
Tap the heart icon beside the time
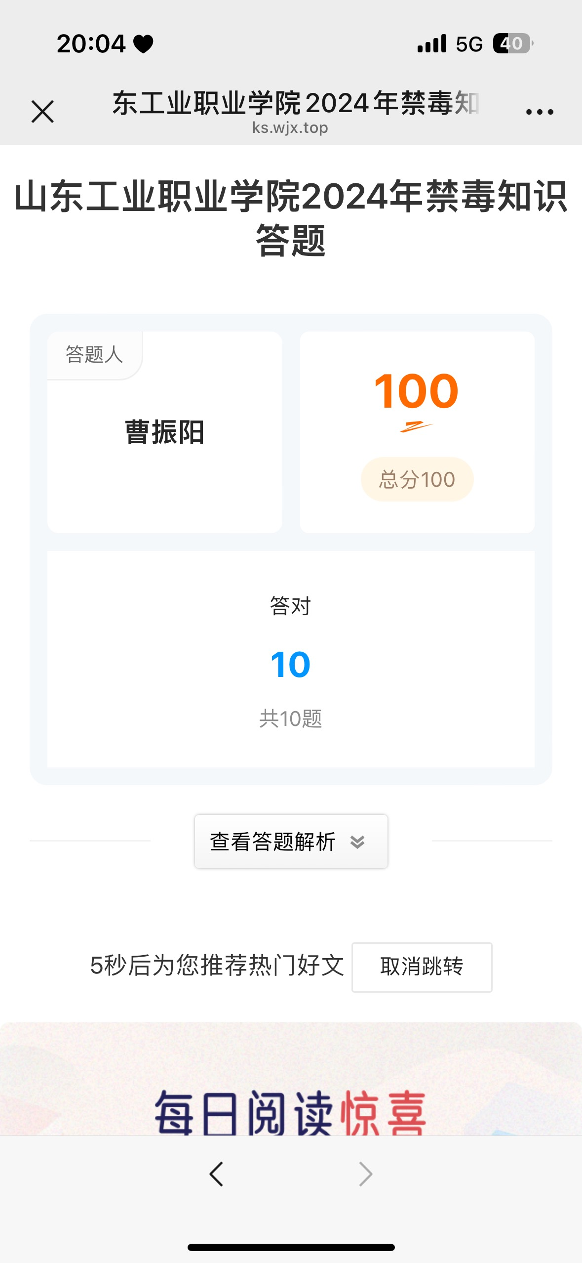[144, 44]
